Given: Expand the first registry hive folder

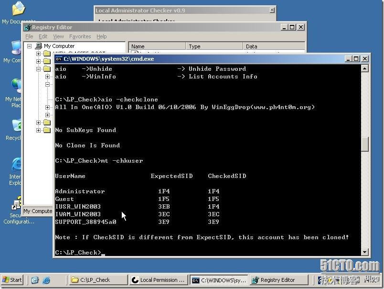Looking at the screenshot, I should pos(39,54).
